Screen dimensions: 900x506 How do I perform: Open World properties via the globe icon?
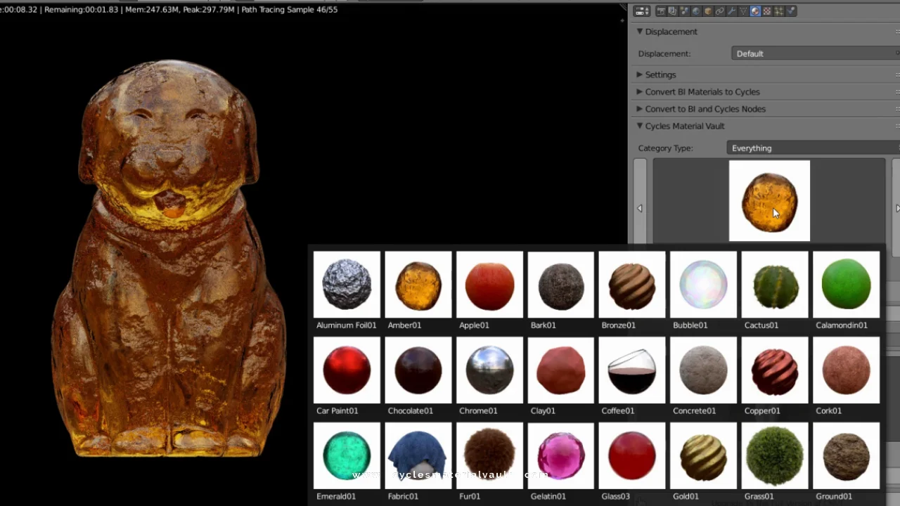[695, 11]
